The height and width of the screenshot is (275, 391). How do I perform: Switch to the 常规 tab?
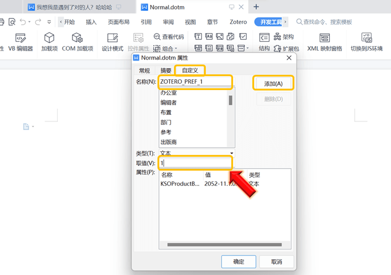pos(144,70)
